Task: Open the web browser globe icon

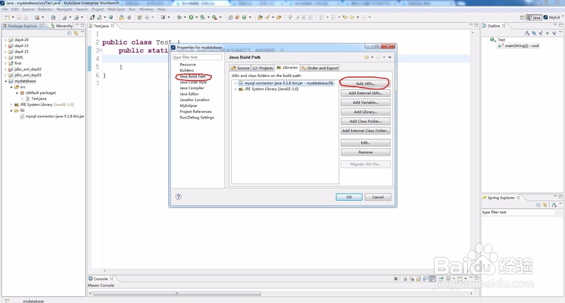Action: pyautogui.click(x=111, y=17)
